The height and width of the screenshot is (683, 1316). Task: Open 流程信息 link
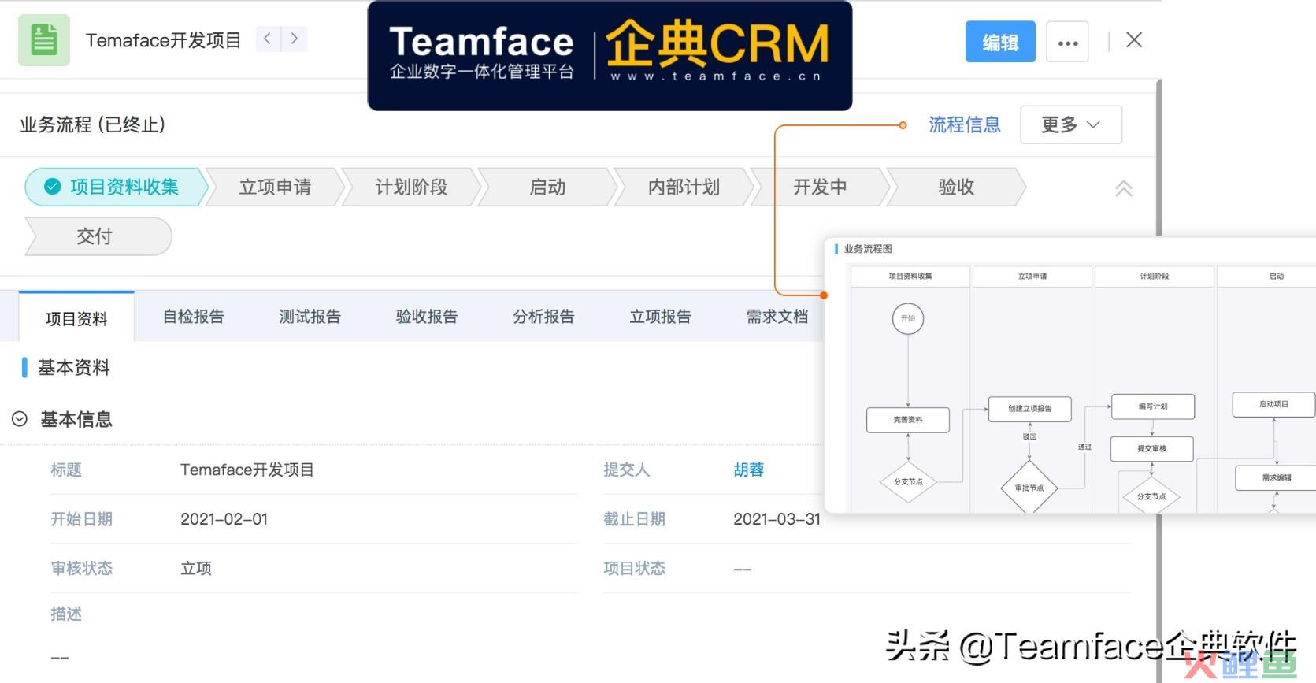964,124
